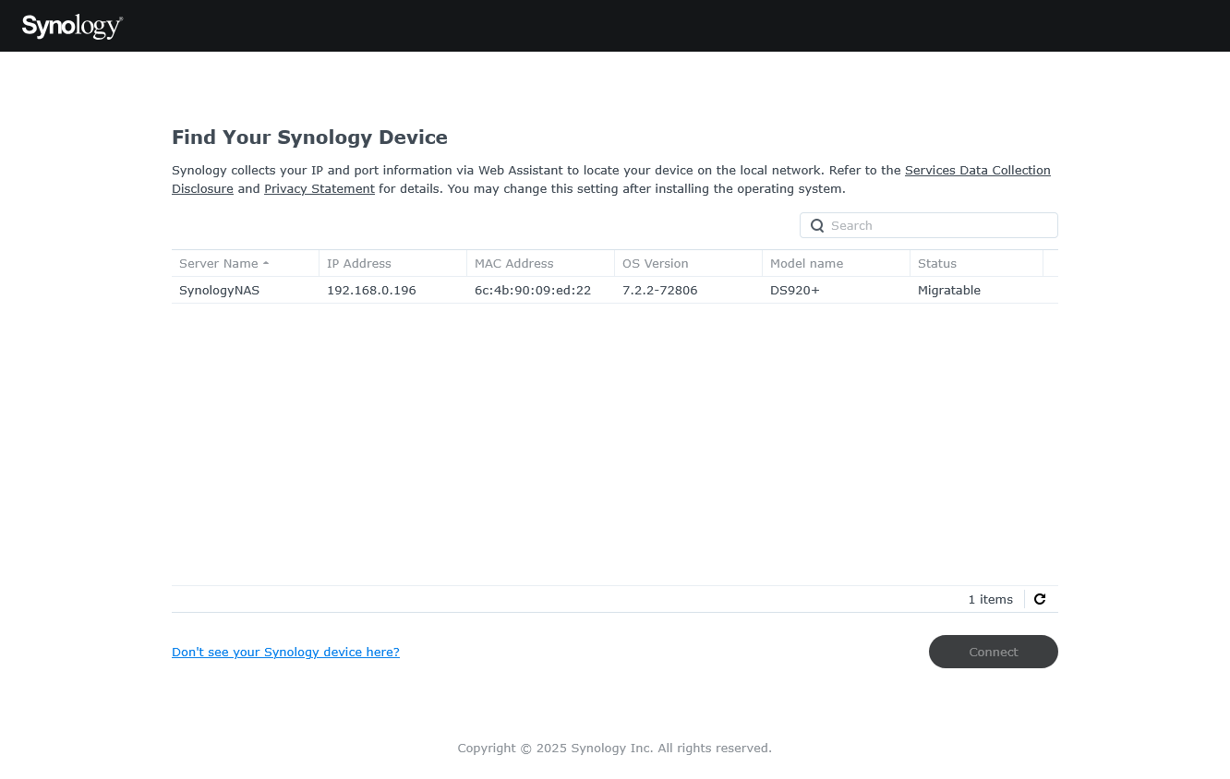Click the Migratable status cell
The width and height of the screenshot is (1230, 779).
(x=949, y=290)
